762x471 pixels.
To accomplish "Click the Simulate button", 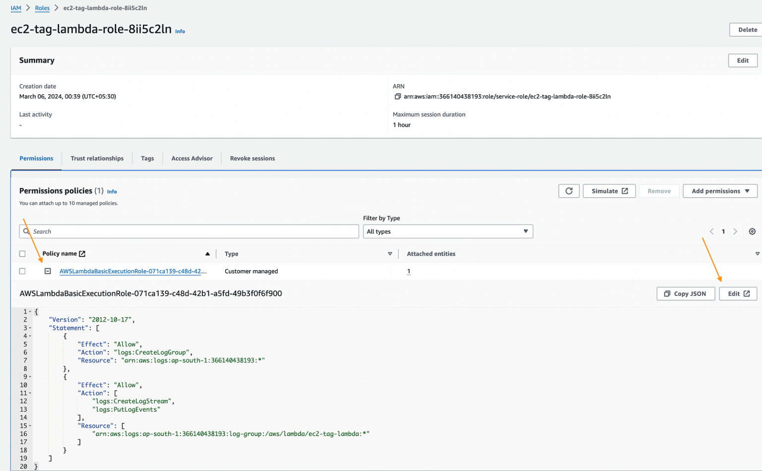I will (609, 191).
